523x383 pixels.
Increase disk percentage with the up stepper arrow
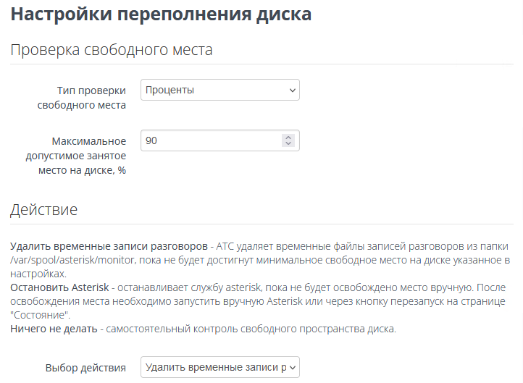tap(288, 137)
